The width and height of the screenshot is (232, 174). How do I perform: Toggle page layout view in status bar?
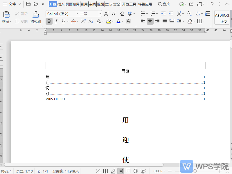(x=121, y=171)
